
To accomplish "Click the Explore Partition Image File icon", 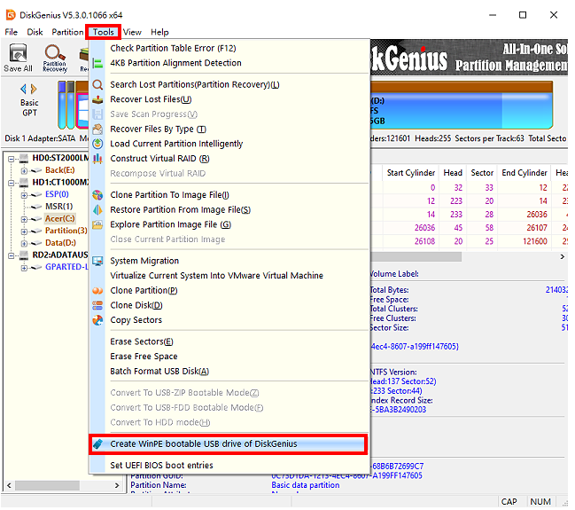I will pos(97,224).
